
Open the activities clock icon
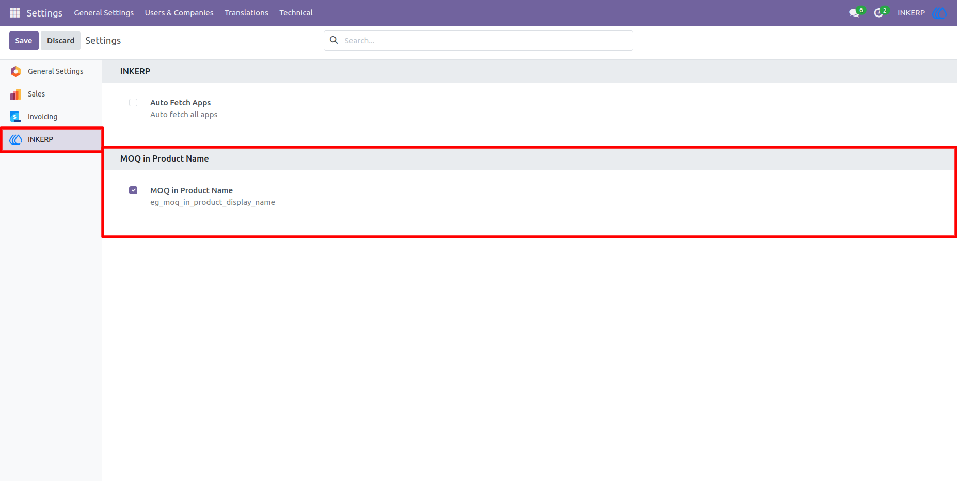coord(879,13)
